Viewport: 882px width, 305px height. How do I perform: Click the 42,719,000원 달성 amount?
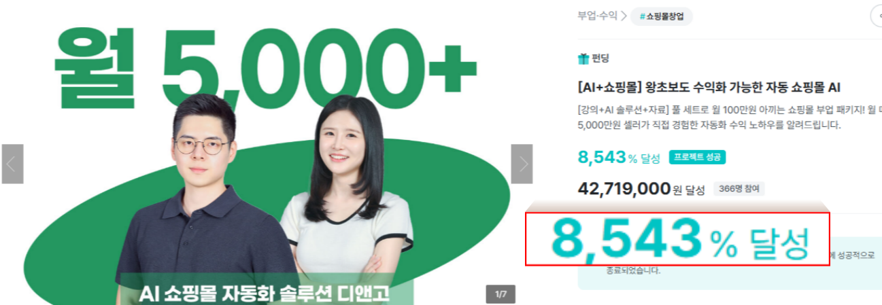coord(641,189)
